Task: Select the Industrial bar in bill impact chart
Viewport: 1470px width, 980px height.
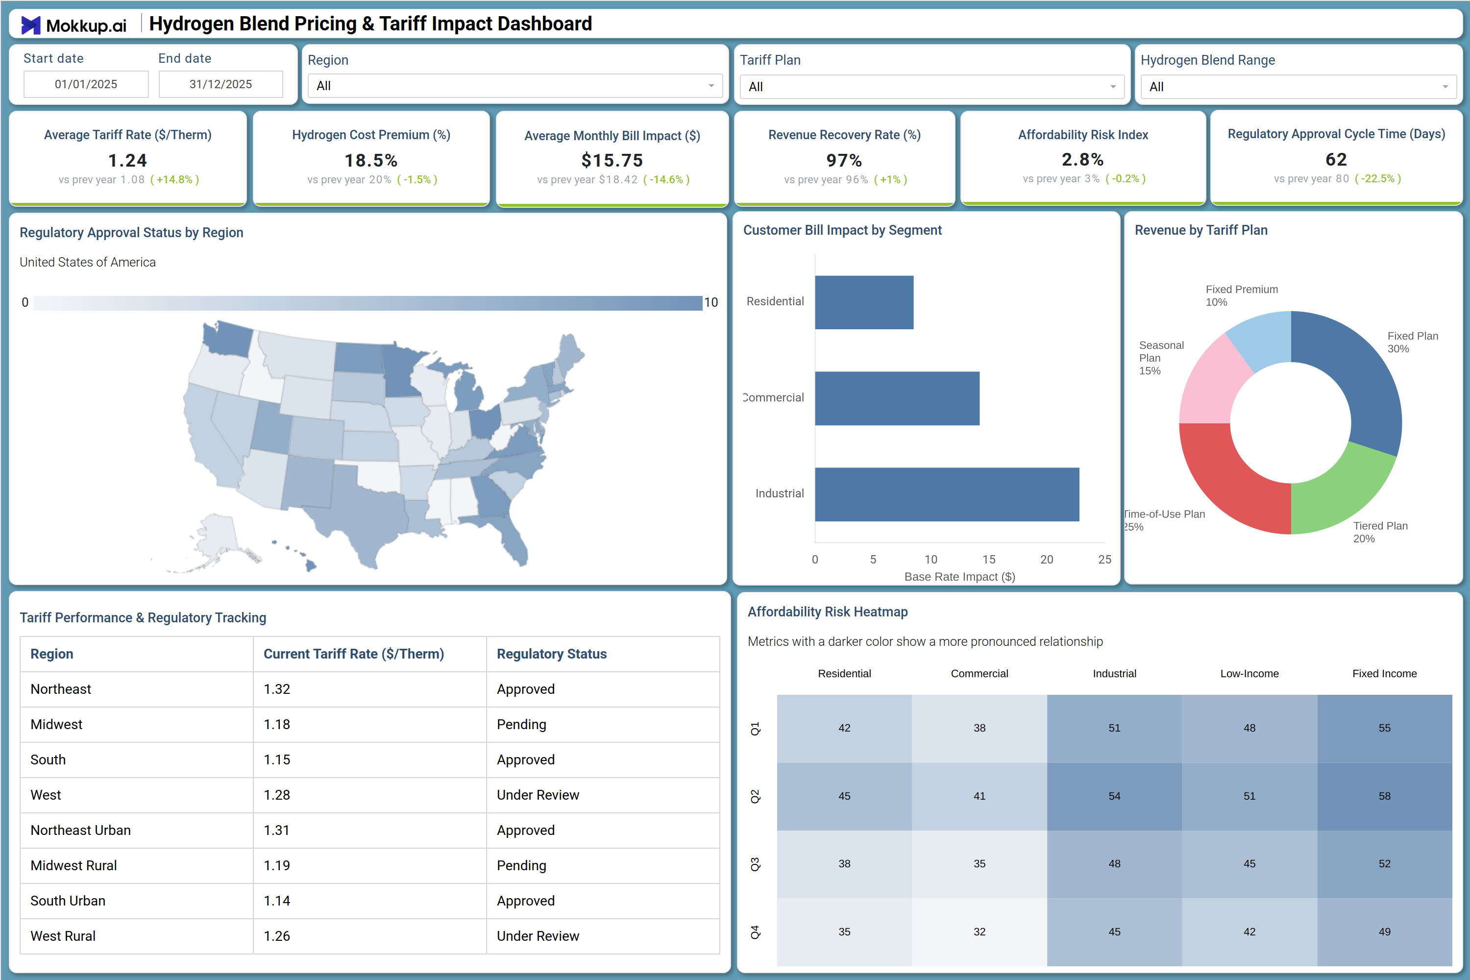Action: click(947, 494)
